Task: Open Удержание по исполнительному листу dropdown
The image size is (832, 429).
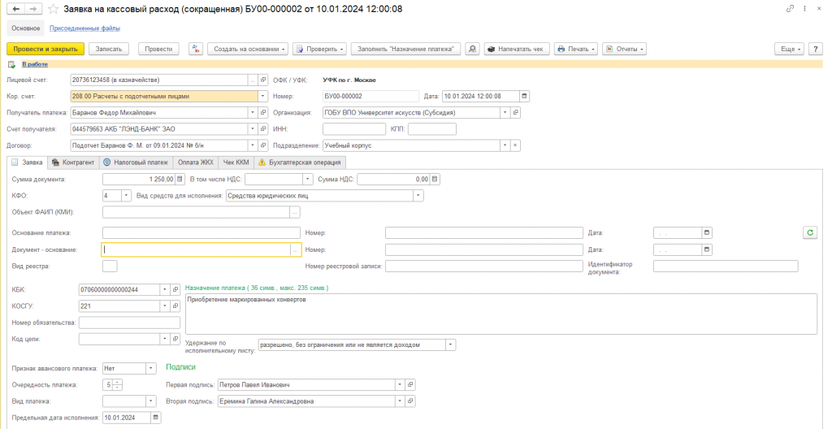Action: click(x=450, y=344)
